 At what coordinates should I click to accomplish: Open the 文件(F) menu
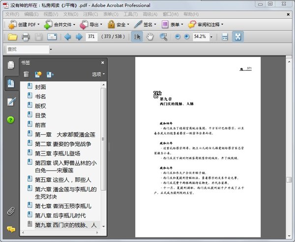(12, 14)
